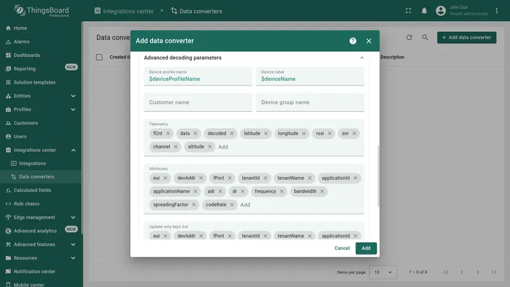Screen dimensions: 510x287
Task: Select Data converters submenu item
Action: pyautogui.click(x=41, y=177)
